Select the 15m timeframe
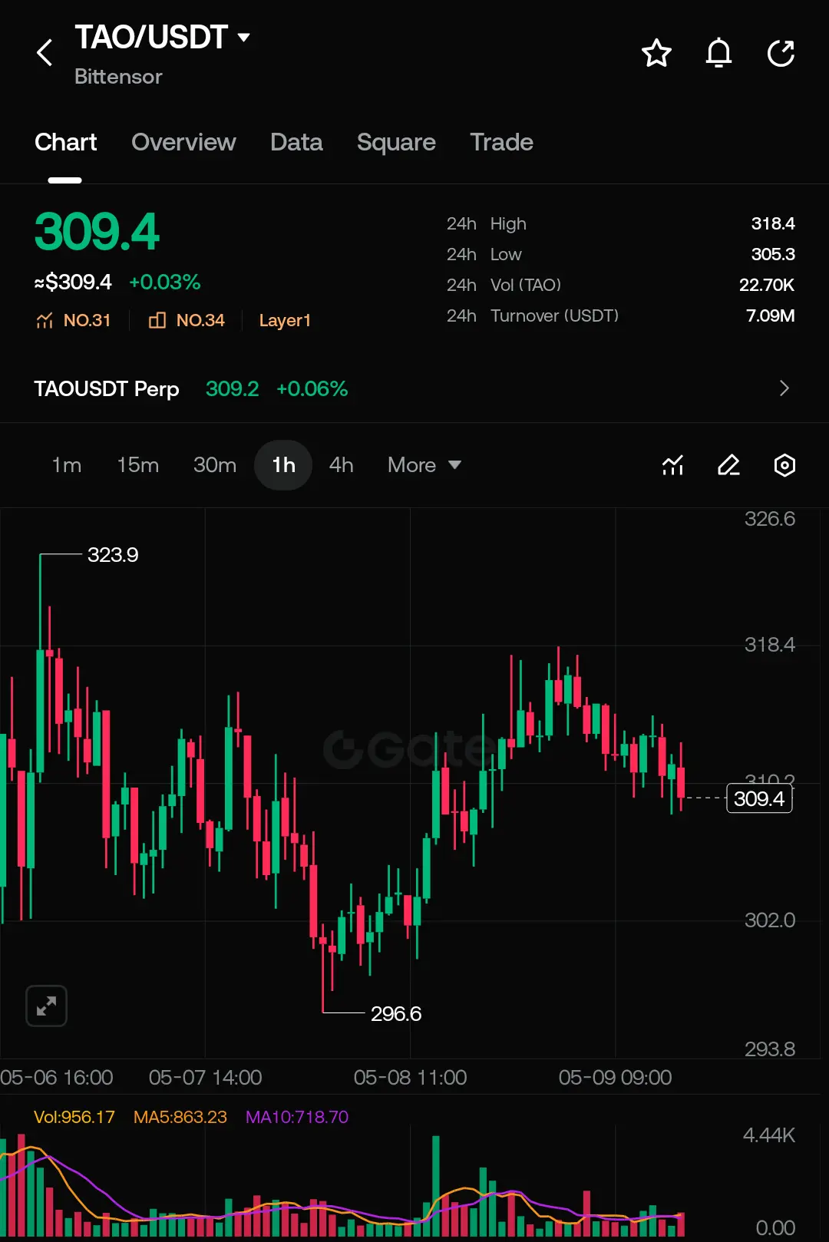The width and height of the screenshot is (829, 1242). coord(138,465)
